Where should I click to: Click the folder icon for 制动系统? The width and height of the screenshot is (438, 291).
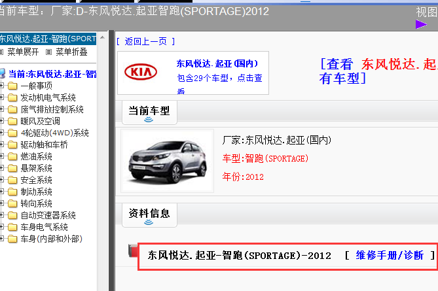pos(12,192)
